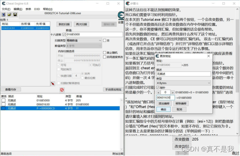Click value 016B5000 in address list
Screen dimensions: 240x156
click(x=82, y=104)
